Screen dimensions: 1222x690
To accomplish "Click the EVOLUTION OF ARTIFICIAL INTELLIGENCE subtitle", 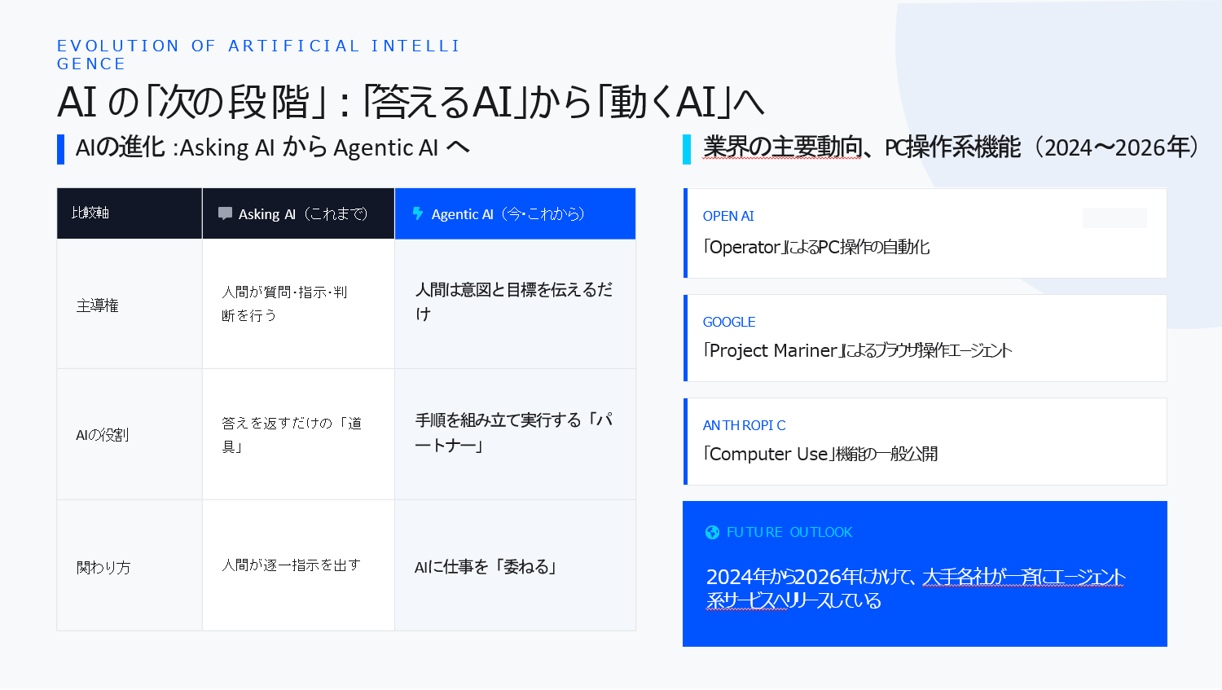I will point(257,55).
